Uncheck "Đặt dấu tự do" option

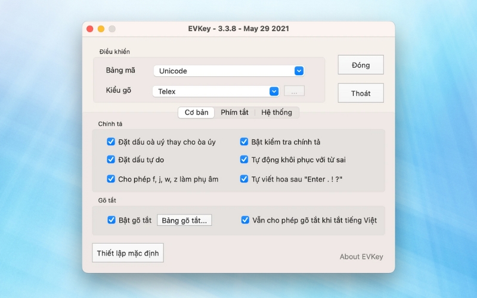[x=111, y=159]
